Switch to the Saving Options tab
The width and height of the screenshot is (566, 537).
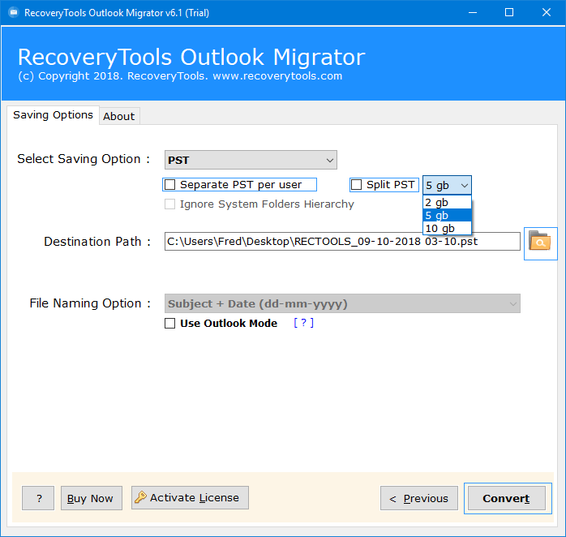pyautogui.click(x=53, y=115)
